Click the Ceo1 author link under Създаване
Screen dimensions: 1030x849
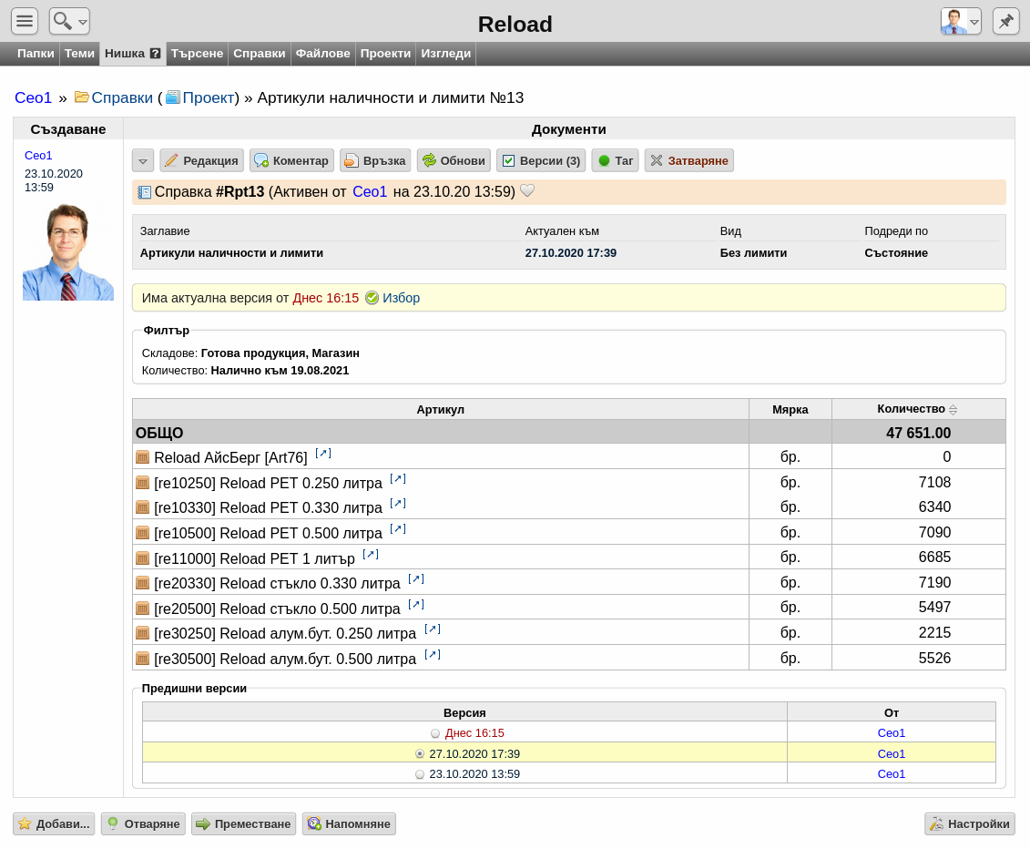pyautogui.click(x=38, y=156)
